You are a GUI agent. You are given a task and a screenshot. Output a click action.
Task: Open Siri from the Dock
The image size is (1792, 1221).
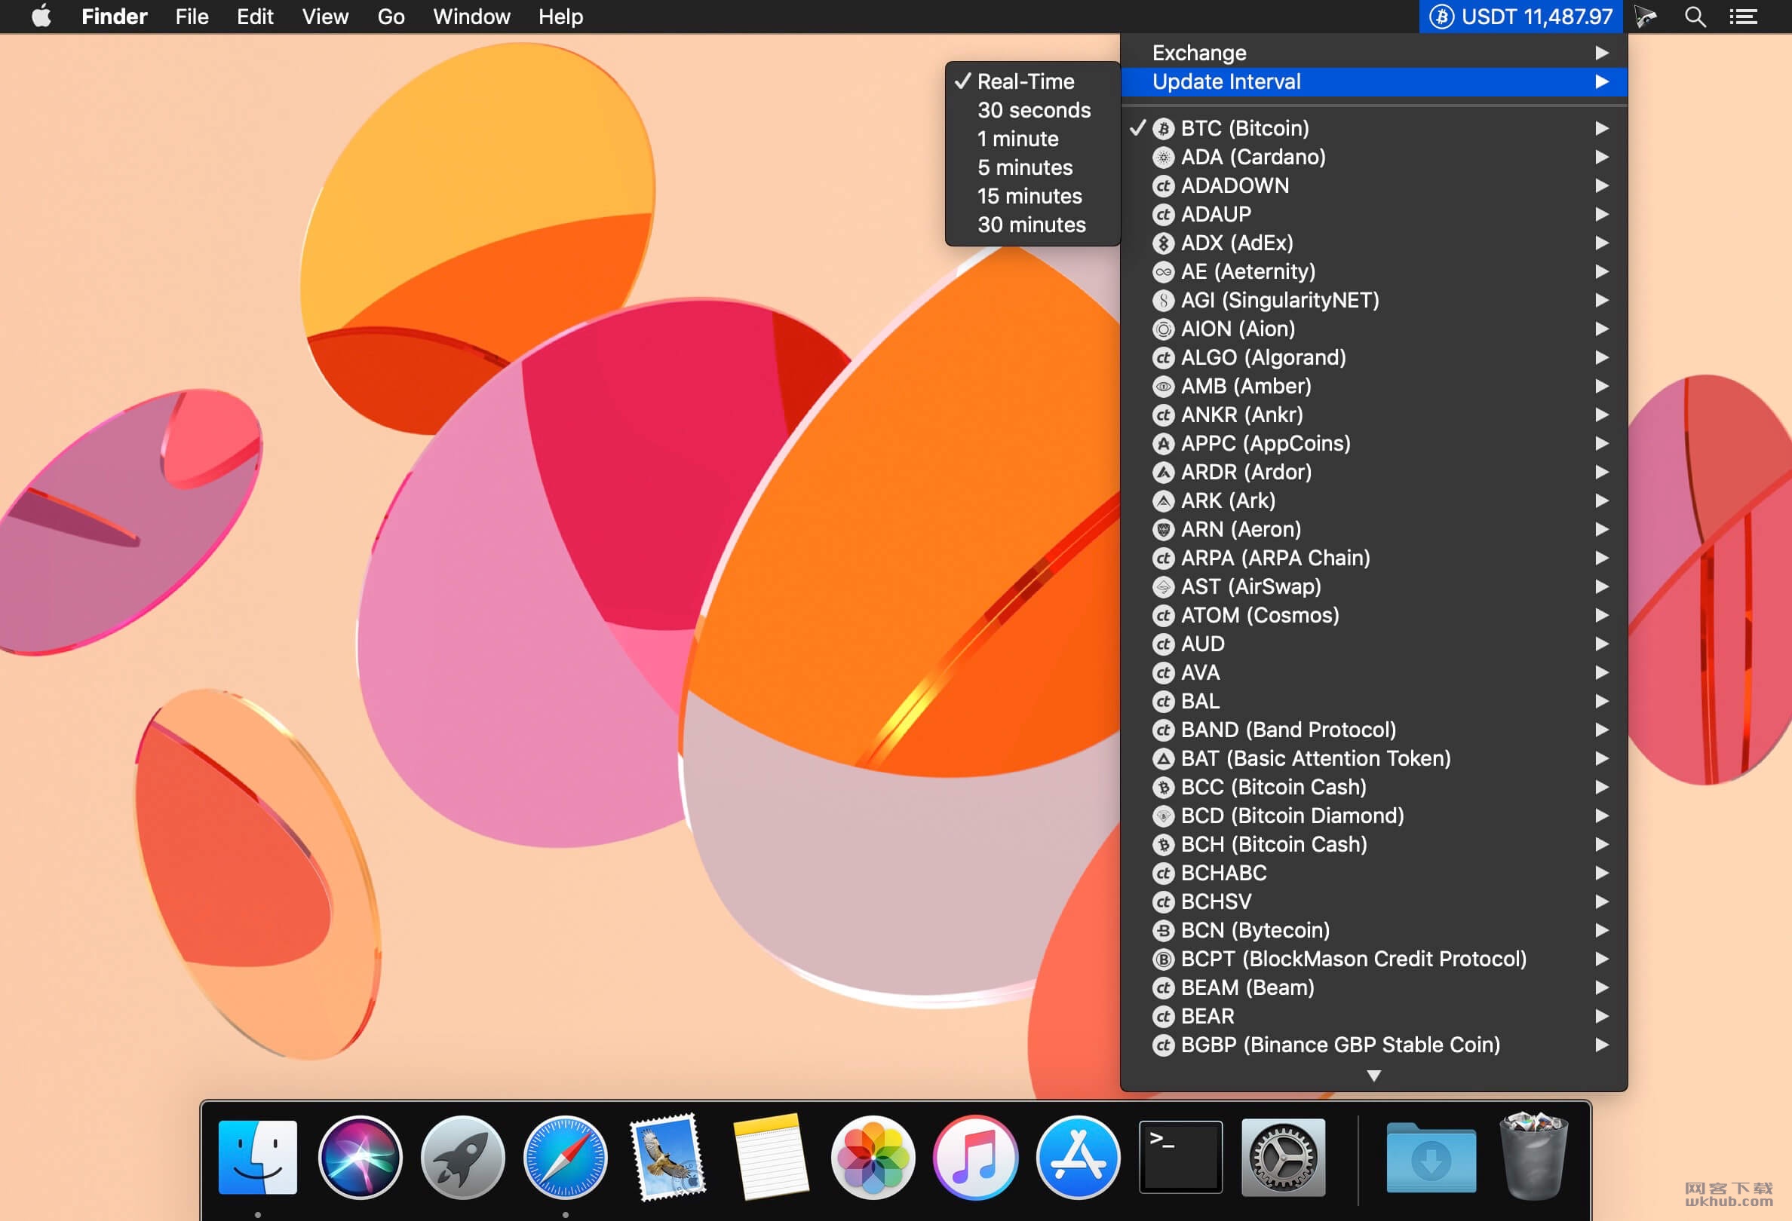360,1157
